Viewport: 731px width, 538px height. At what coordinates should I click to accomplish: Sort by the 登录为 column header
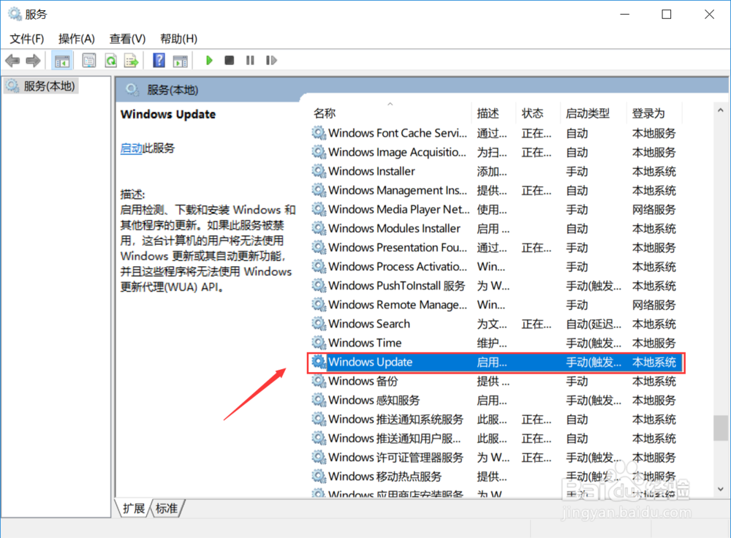tap(654, 113)
